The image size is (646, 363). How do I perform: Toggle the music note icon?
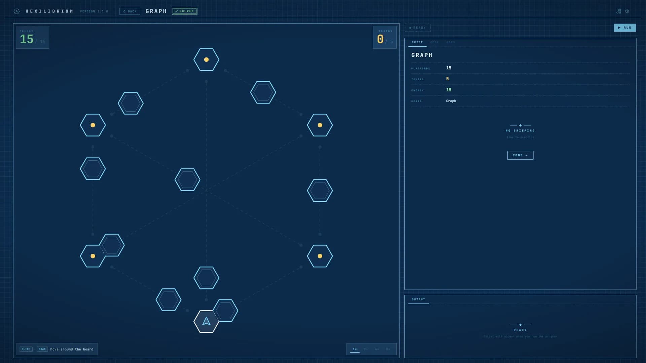pyautogui.click(x=618, y=11)
